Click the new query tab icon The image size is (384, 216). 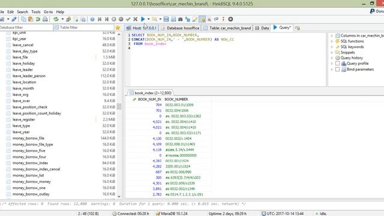pyautogui.click(x=298, y=28)
